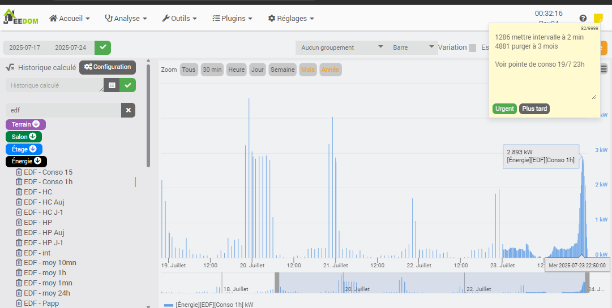This screenshot has height=308, width=612.
Task: Set chart zoom to Tous
Action: pyautogui.click(x=189, y=70)
